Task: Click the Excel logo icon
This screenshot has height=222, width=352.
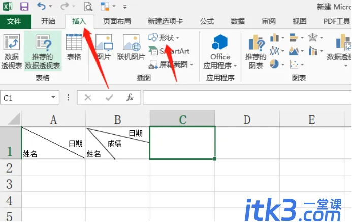Action: (8, 6)
